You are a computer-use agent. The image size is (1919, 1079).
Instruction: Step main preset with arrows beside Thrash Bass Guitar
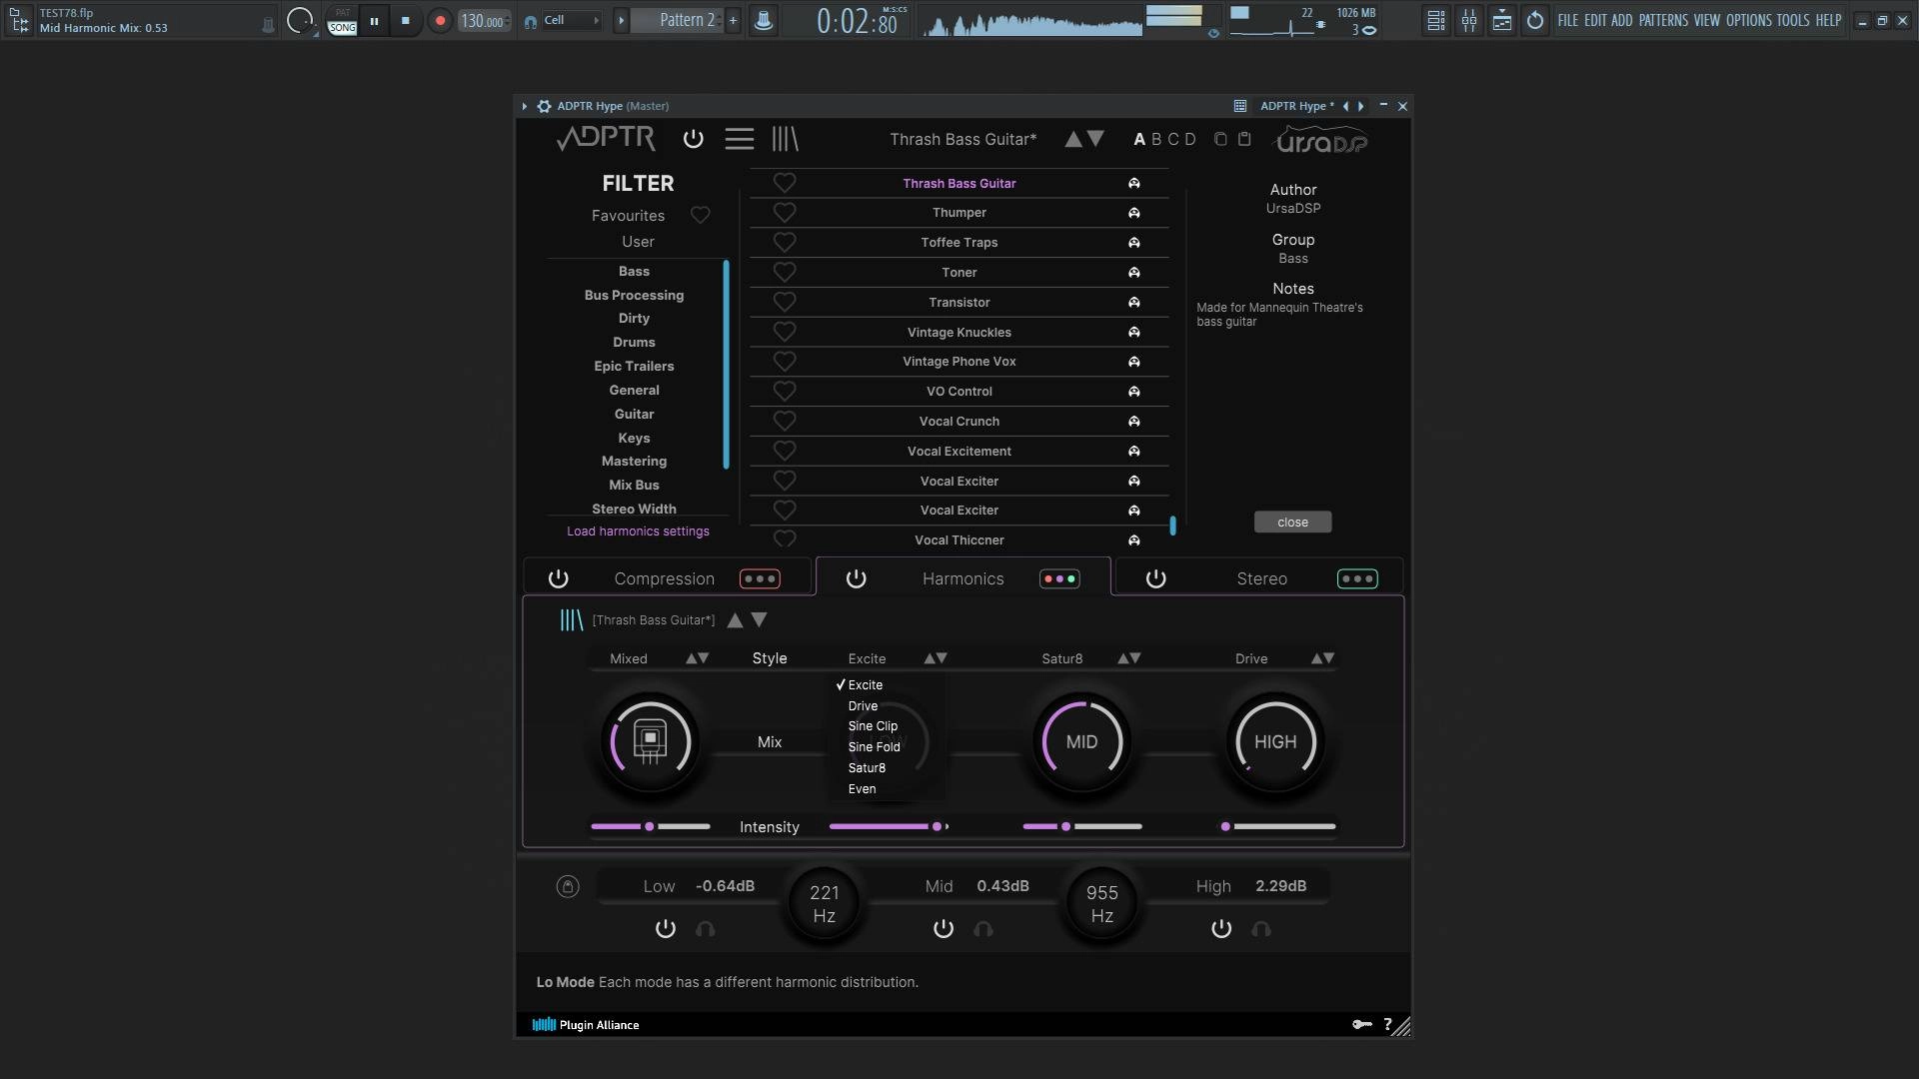click(1084, 139)
